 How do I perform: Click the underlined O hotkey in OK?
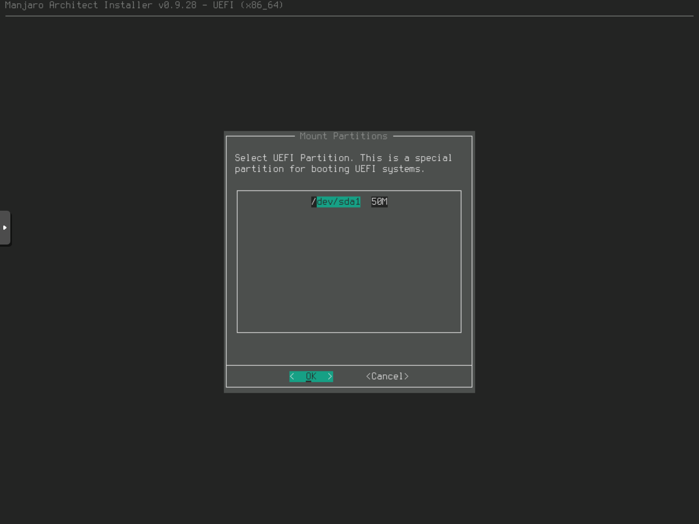309,377
